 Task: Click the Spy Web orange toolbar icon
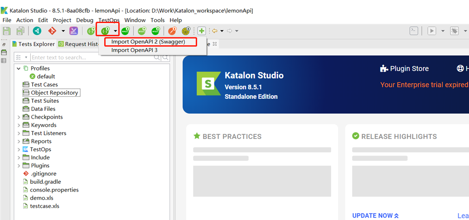click(x=172, y=31)
